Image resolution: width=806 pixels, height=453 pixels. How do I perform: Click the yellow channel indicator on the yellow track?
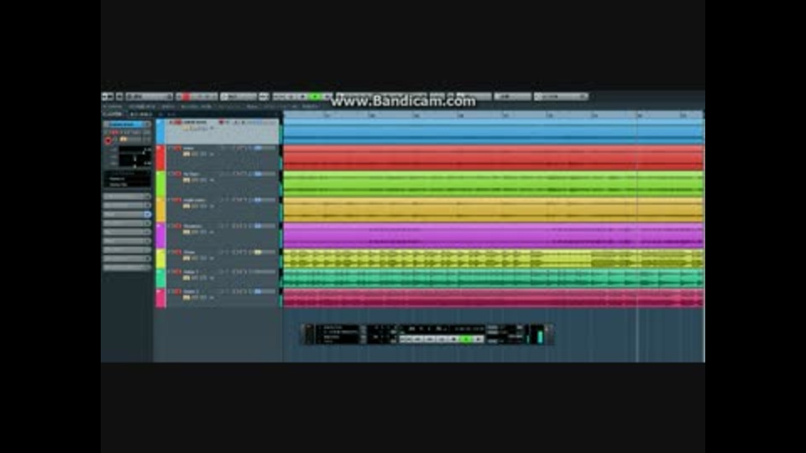pyautogui.click(x=258, y=253)
